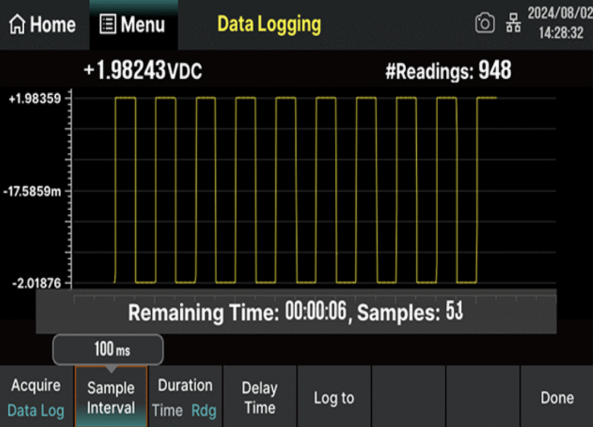The image size is (593, 427).
Task: Tap the Home house icon
Action: coord(17,24)
